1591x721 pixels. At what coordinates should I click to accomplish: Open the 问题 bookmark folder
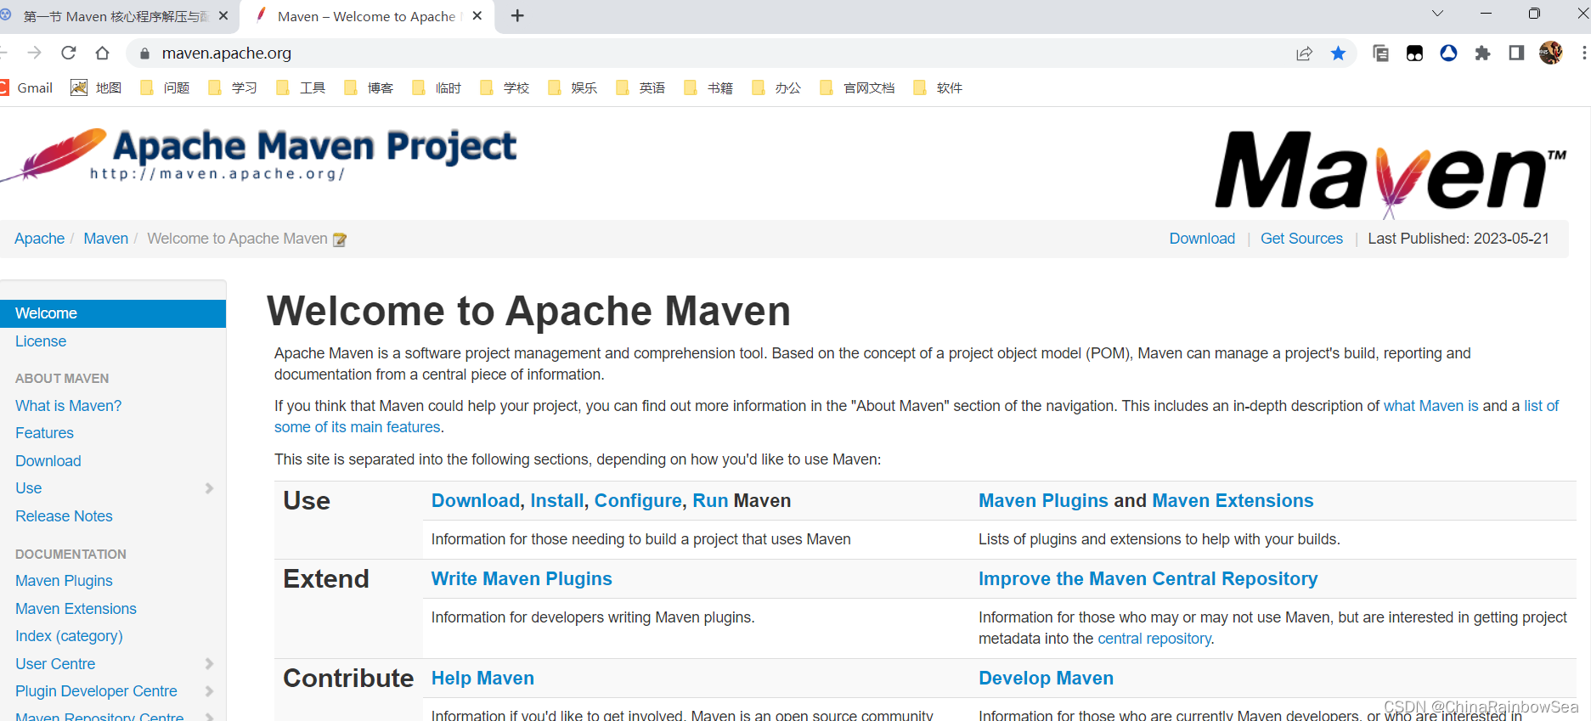(165, 87)
